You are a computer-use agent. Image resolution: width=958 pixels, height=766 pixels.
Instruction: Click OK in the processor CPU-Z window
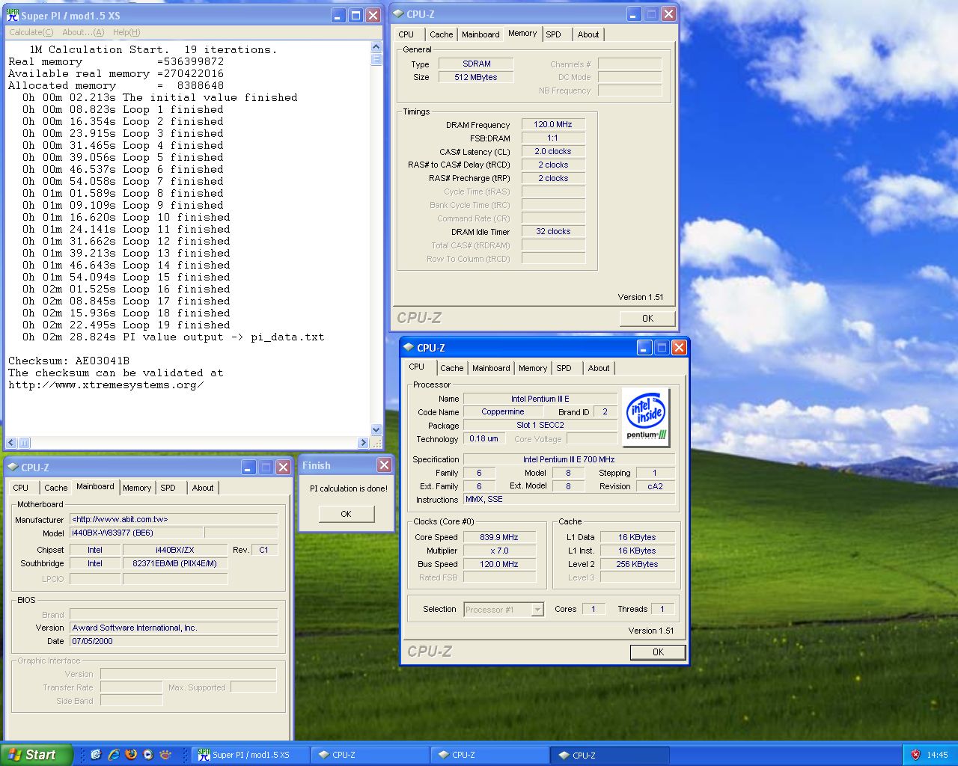pos(658,652)
